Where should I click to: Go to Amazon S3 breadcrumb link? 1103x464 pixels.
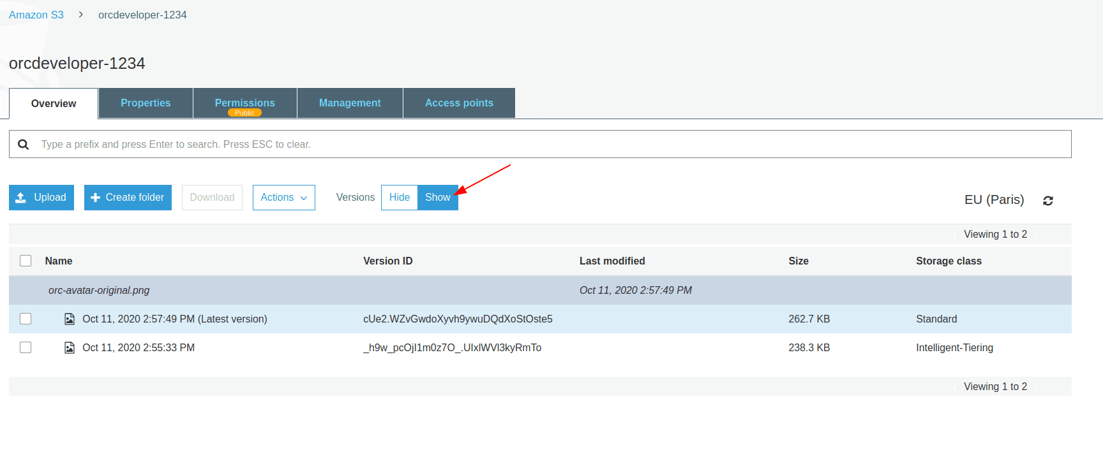tap(36, 15)
